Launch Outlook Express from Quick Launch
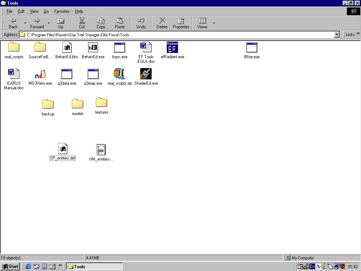The image size is (361, 271). coord(36,267)
